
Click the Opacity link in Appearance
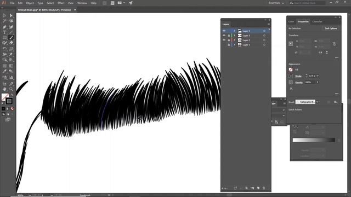[x=299, y=83]
